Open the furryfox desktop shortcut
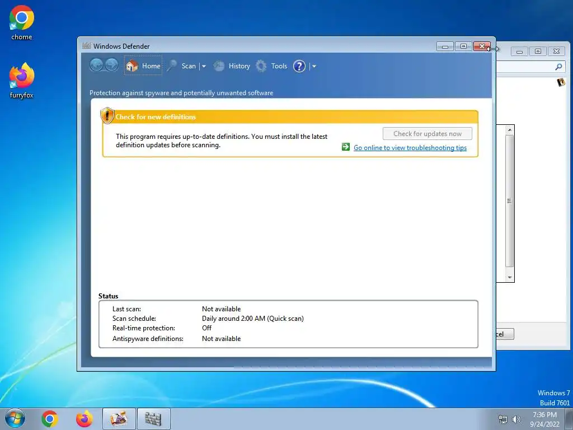Screen dimensions: 573x430 (22, 81)
